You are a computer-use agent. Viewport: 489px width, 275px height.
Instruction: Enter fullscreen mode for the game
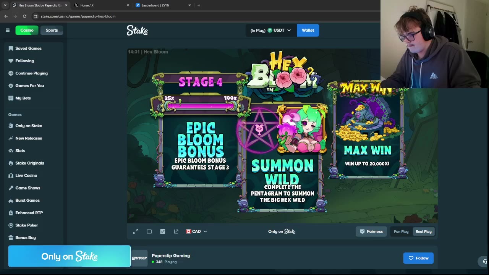(136, 231)
